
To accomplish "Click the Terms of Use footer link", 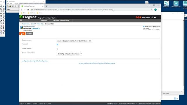I will click(x=42, y=103).
